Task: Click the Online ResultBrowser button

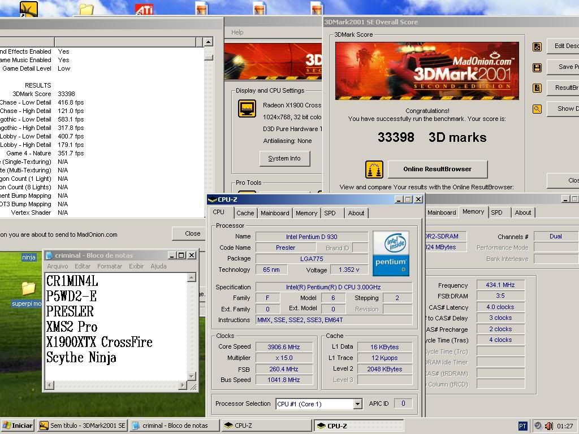Action: point(438,169)
